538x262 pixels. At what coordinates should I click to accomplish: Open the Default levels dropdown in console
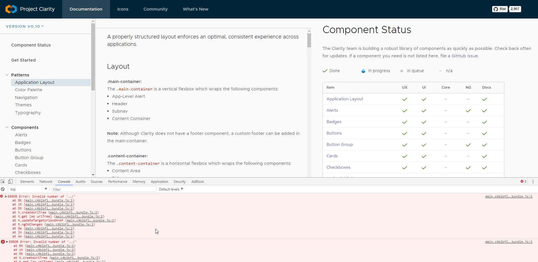click(170, 189)
